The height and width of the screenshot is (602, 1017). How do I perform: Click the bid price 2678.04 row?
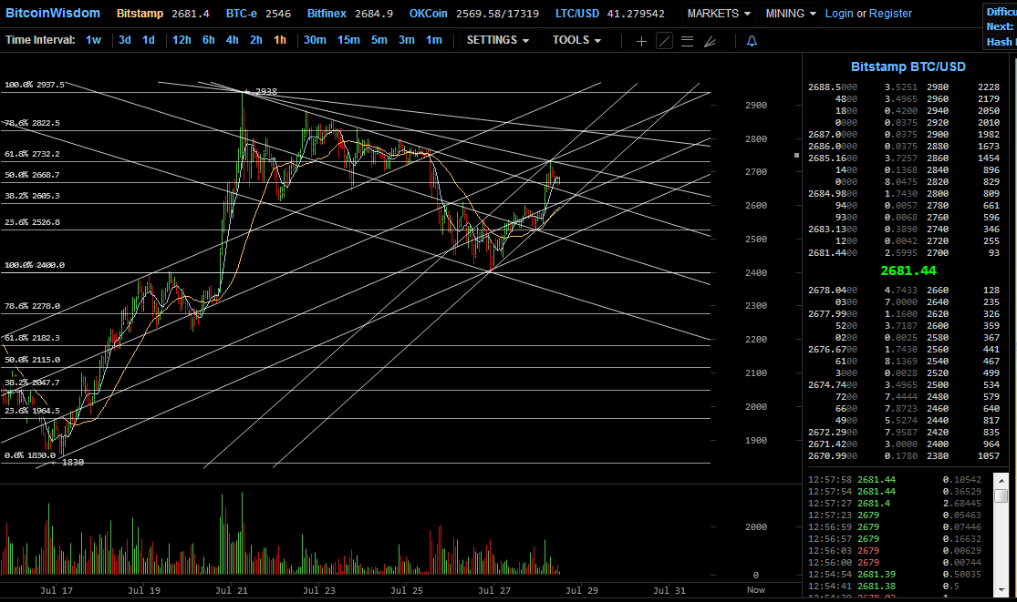click(904, 290)
